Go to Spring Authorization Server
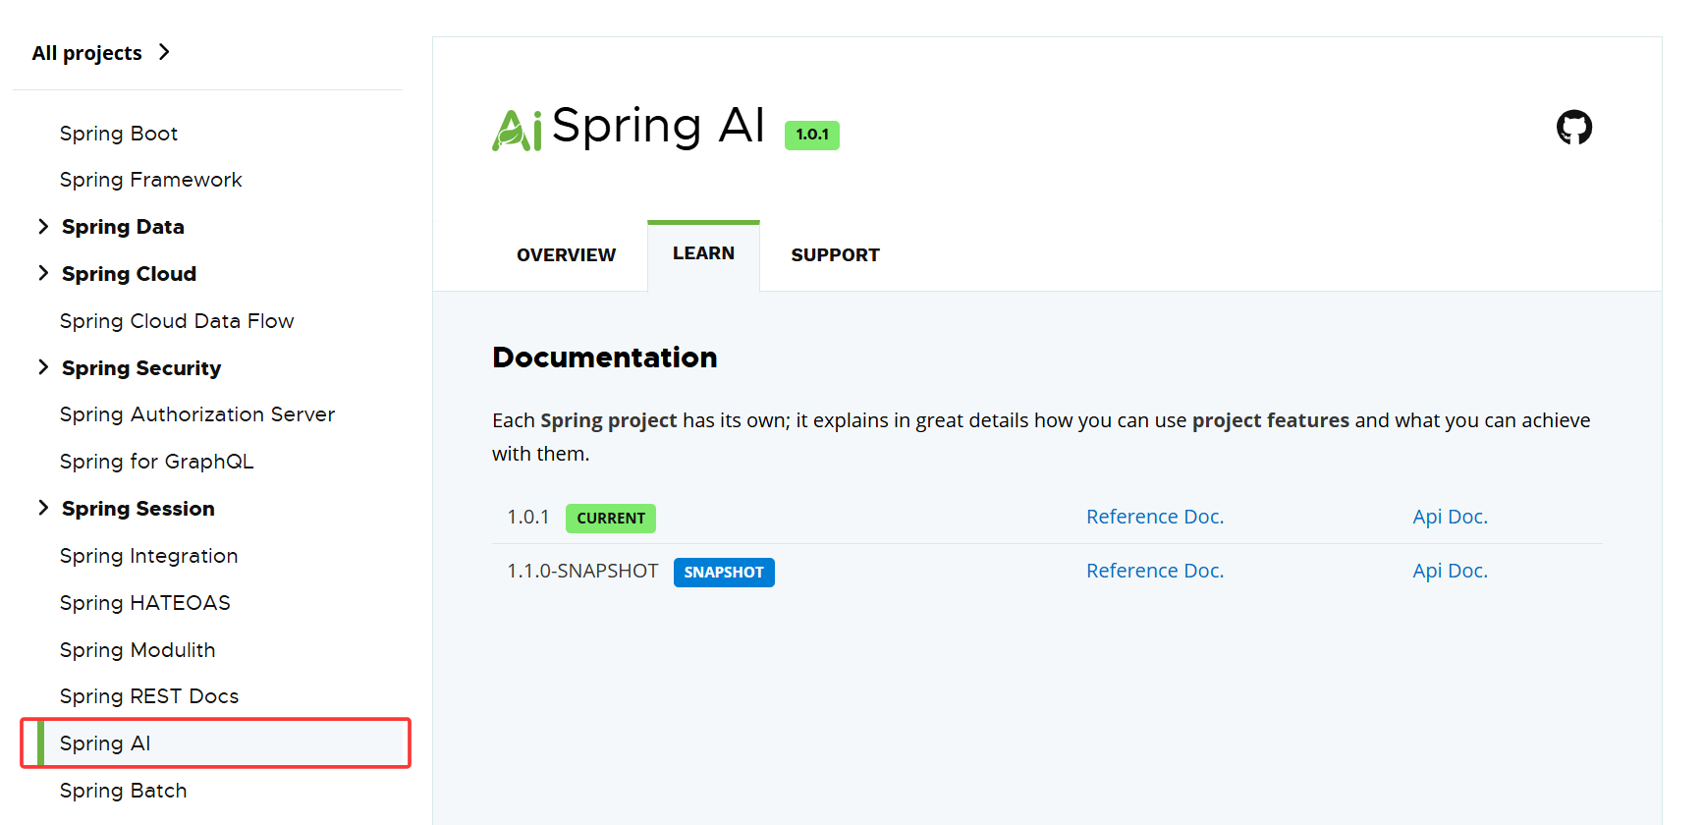 [x=197, y=414]
